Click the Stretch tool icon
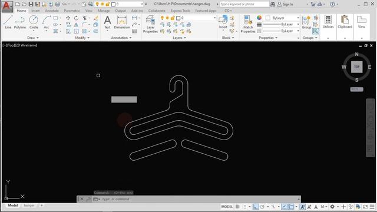This screenshot has height=212, width=377. (68, 31)
